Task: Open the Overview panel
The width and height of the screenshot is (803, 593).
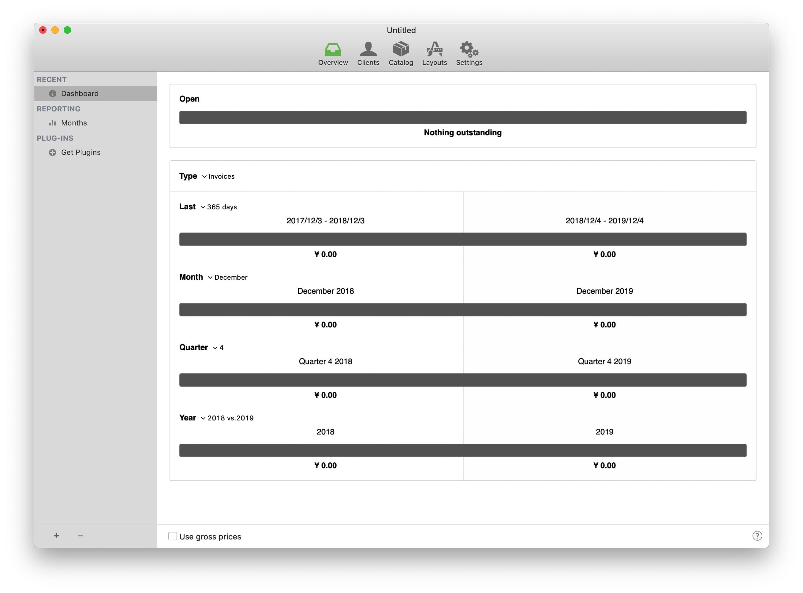Action: pyautogui.click(x=332, y=53)
